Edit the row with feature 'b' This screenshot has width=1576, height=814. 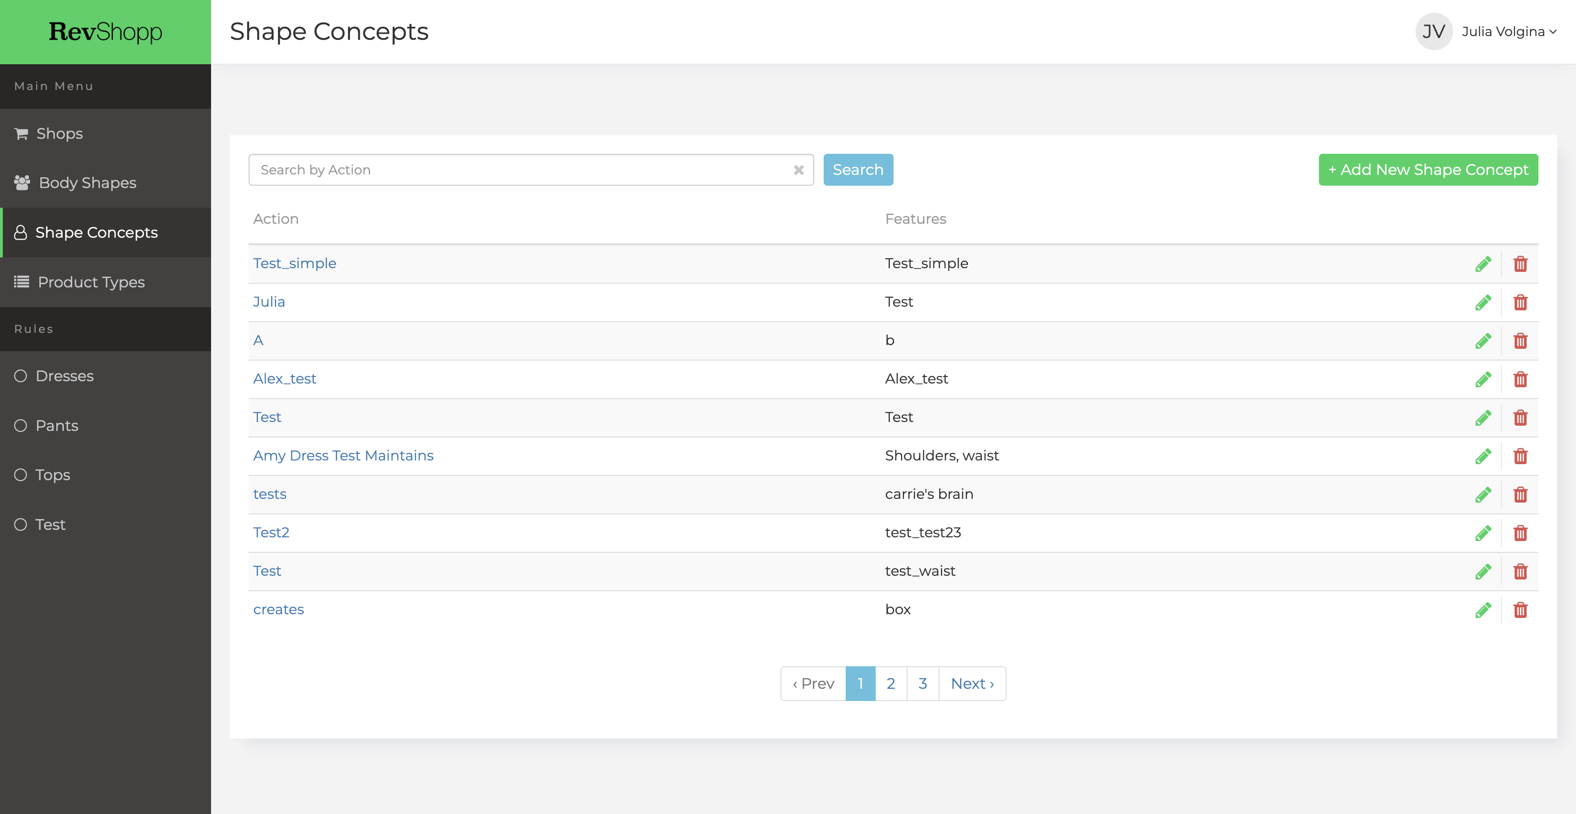pyautogui.click(x=1483, y=341)
